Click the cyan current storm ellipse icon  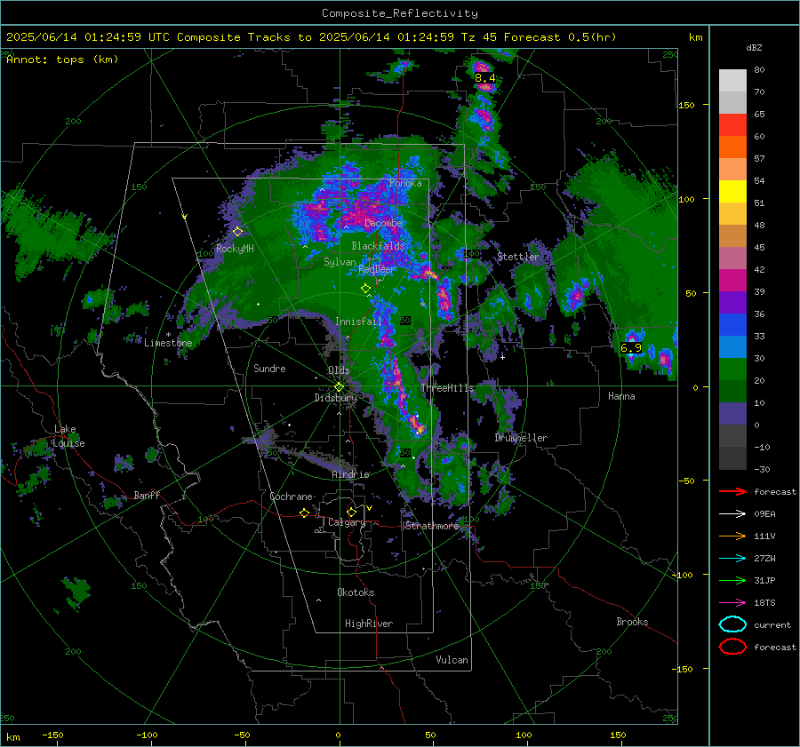732,624
